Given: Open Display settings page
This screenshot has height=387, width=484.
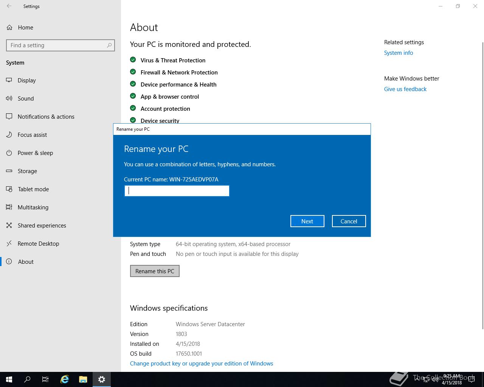Looking at the screenshot, I should pos(60,80).
